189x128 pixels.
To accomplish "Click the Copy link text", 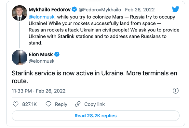I will click(x=94, y=104).
